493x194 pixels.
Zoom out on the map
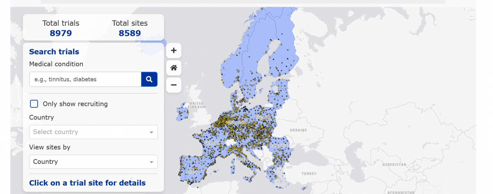(x=173, y=85)
